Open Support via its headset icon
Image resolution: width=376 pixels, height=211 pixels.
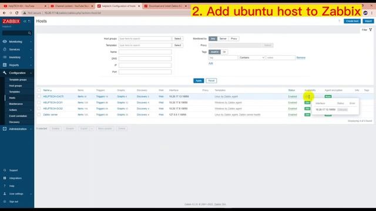point(5,171)
